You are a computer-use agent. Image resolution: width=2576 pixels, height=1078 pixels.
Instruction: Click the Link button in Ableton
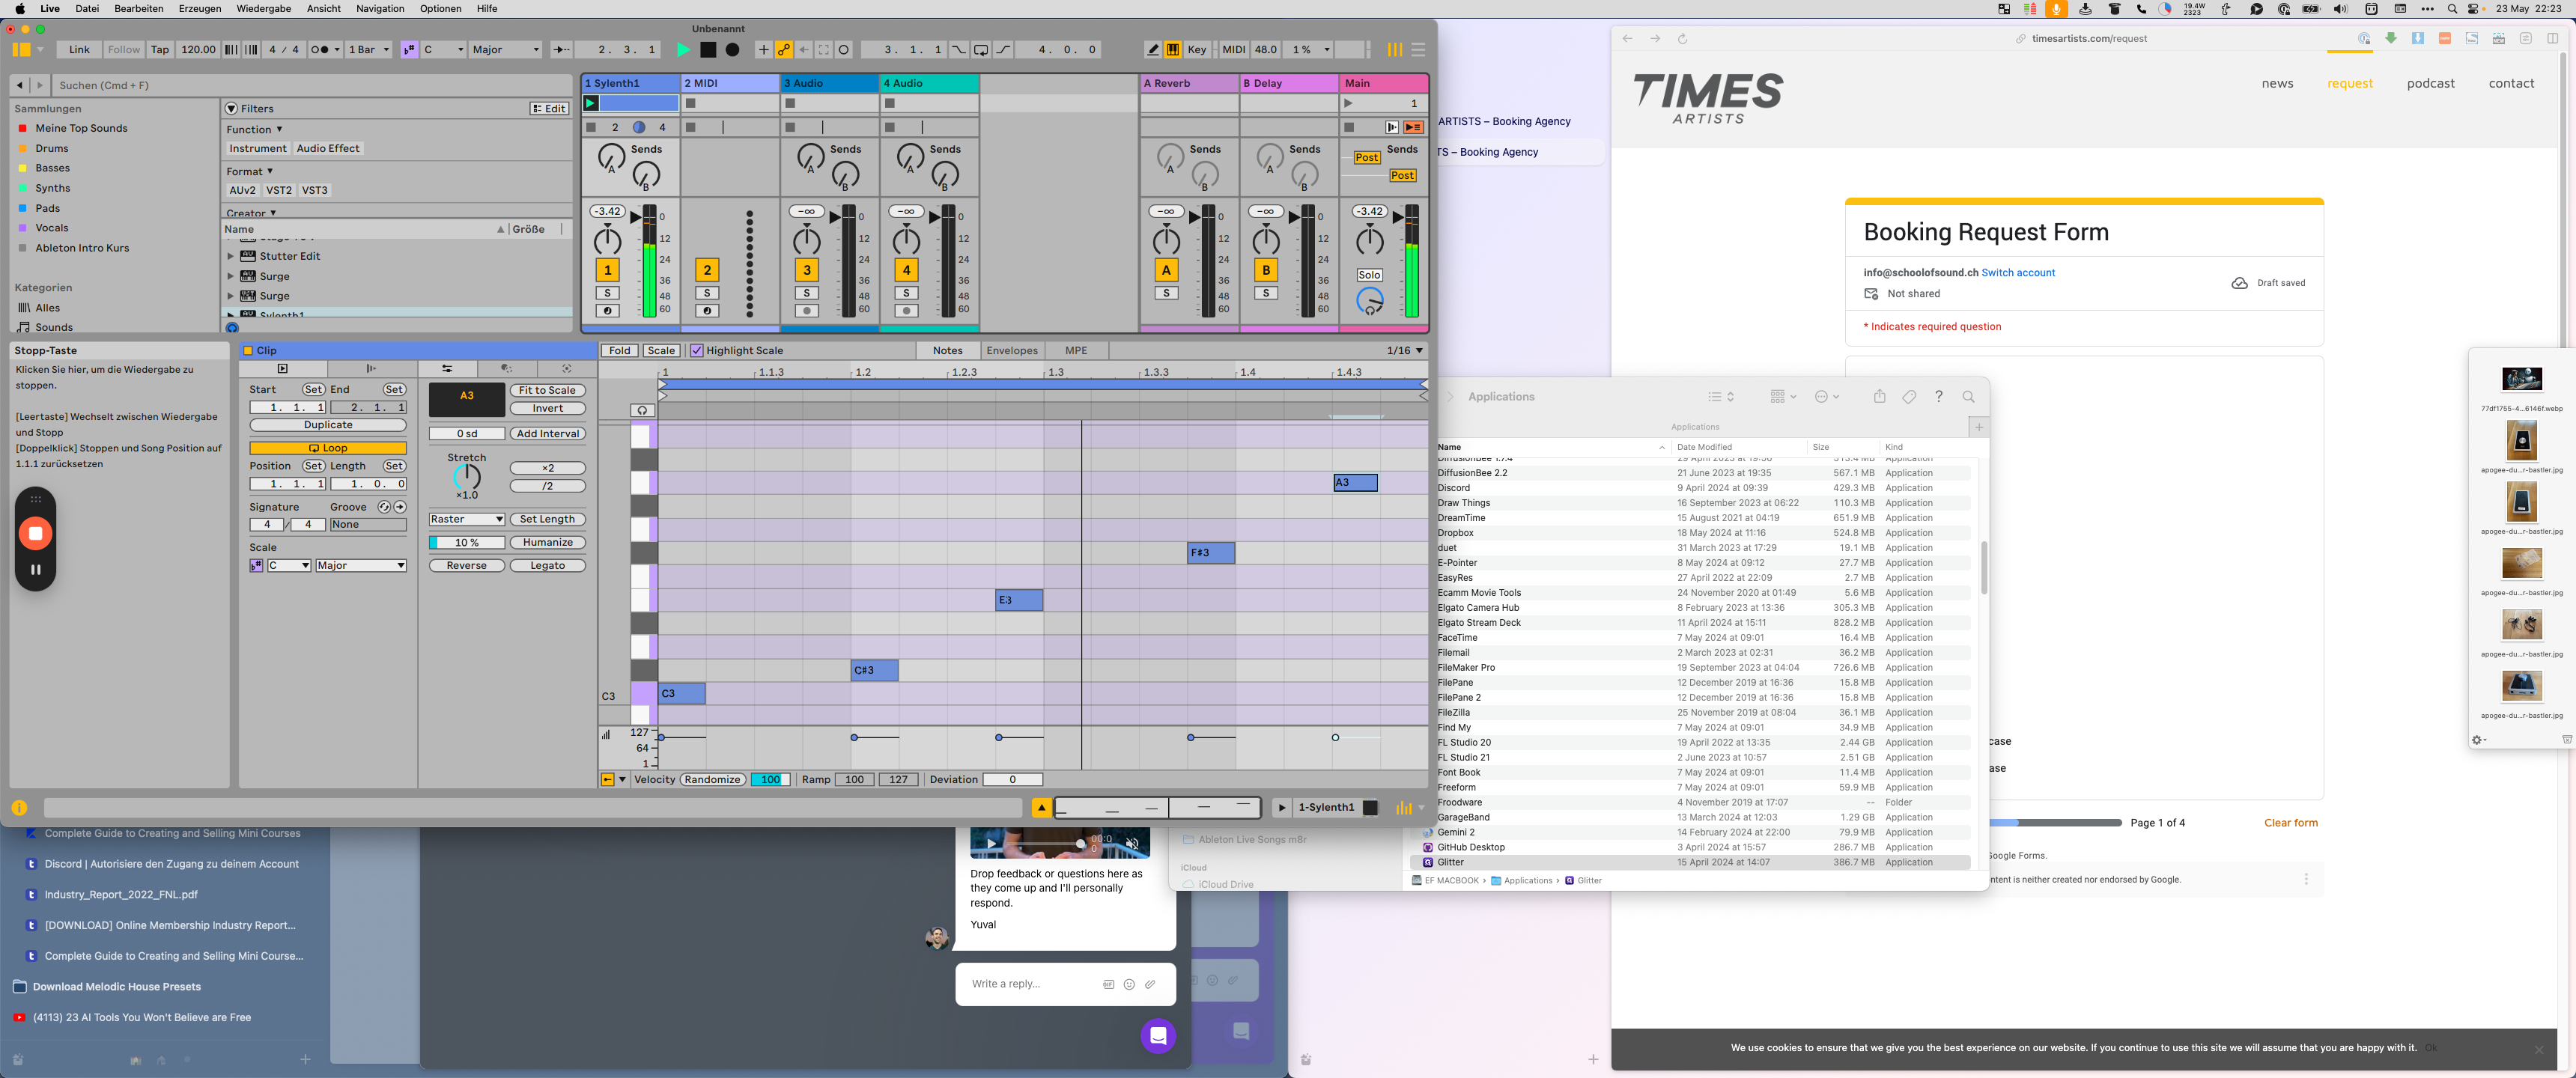tap(79, 49)
